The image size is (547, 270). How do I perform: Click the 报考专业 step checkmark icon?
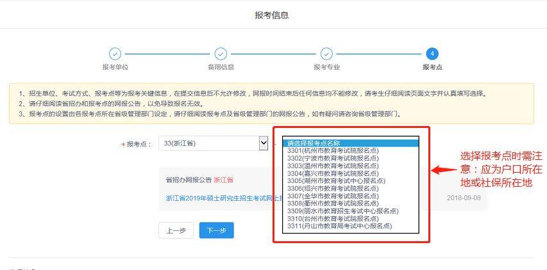326,54
